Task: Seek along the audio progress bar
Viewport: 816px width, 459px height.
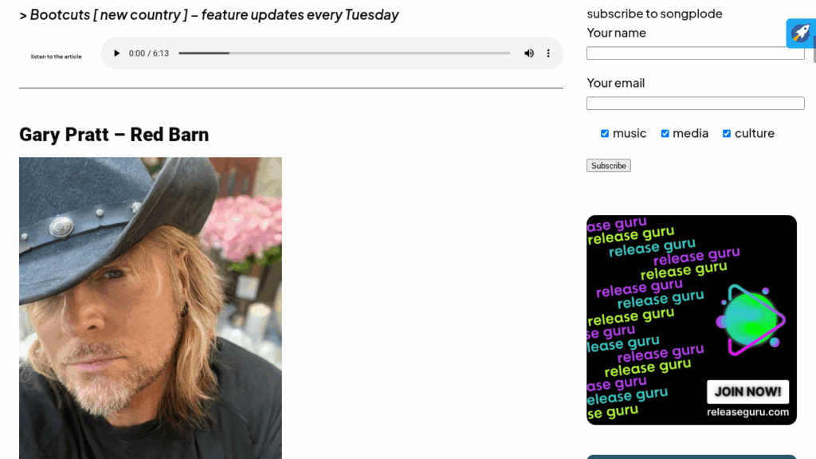Action: click(344, 53)
